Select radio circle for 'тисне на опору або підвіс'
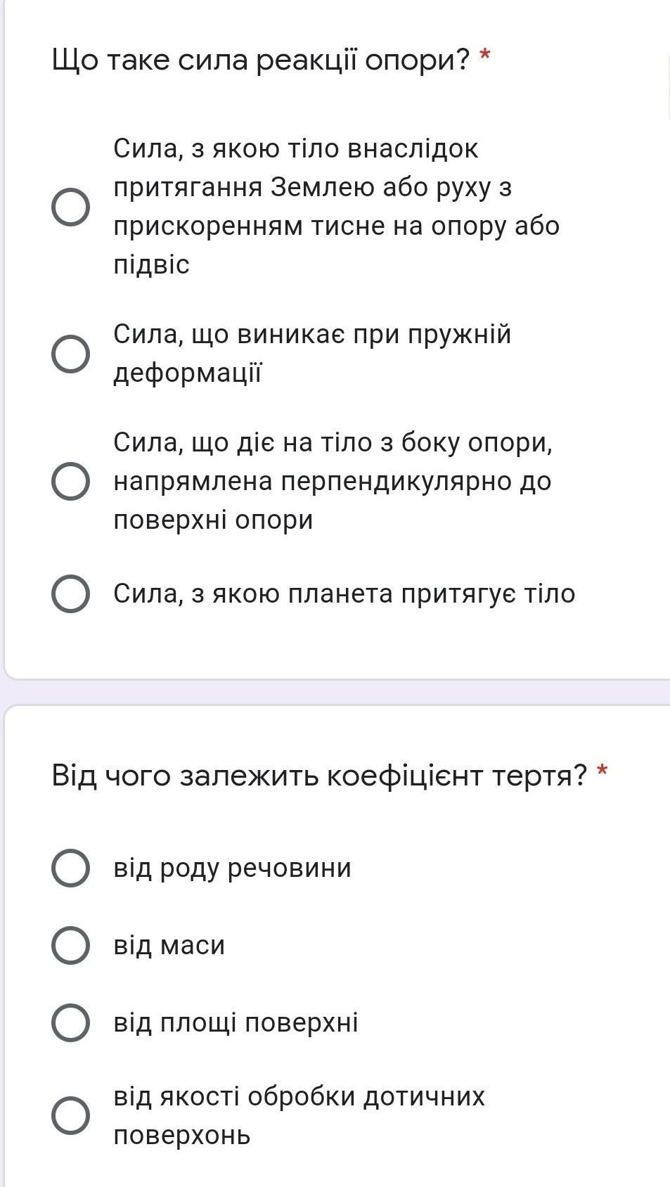 point(70,207)
